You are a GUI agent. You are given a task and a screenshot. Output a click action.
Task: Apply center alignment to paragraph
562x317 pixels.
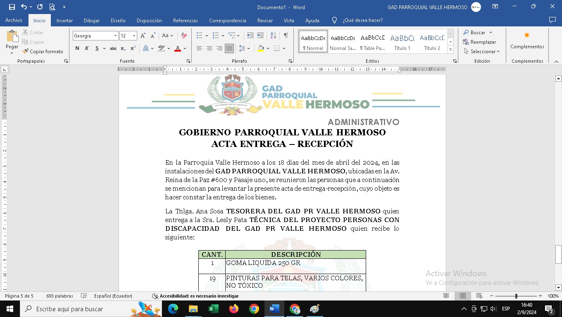(x=210, y=48)
